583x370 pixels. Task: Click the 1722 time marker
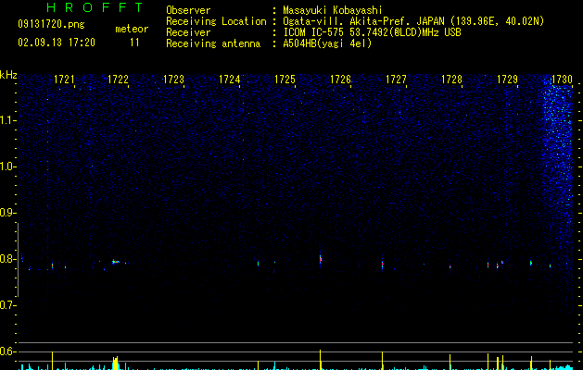point(119,80)
